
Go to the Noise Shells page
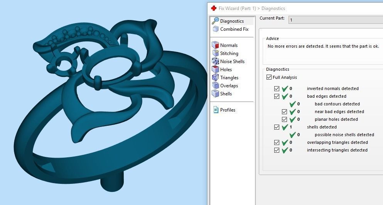tap(232, 62)
